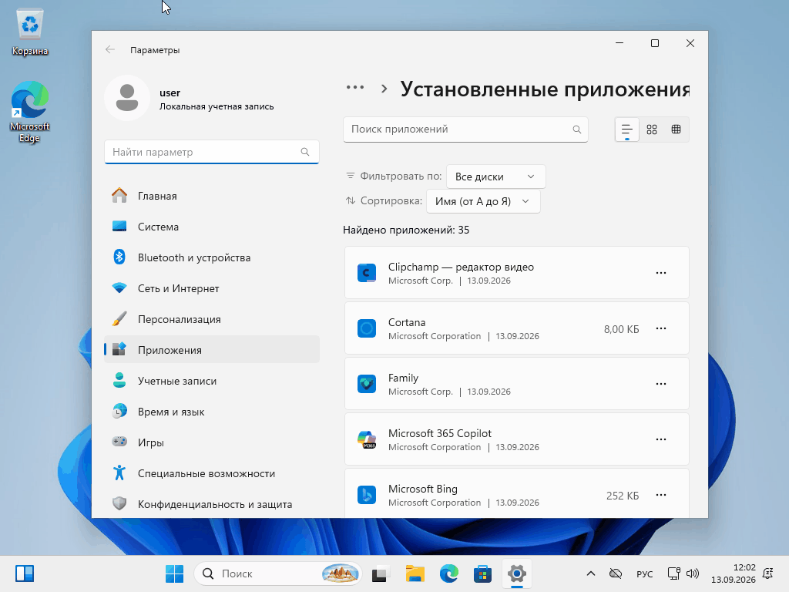Click the Clipchamp app icon
The image size is (789, 592).
pyautogui.click(x=367, y=273)
